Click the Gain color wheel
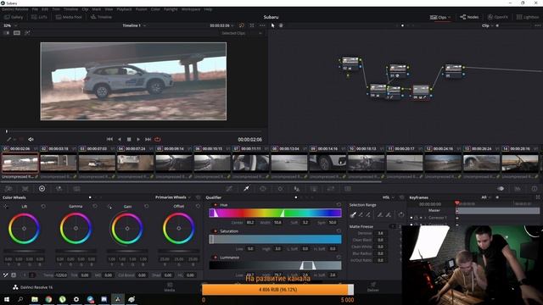This screenshot has height=305, width=543. tap(127, 229)
